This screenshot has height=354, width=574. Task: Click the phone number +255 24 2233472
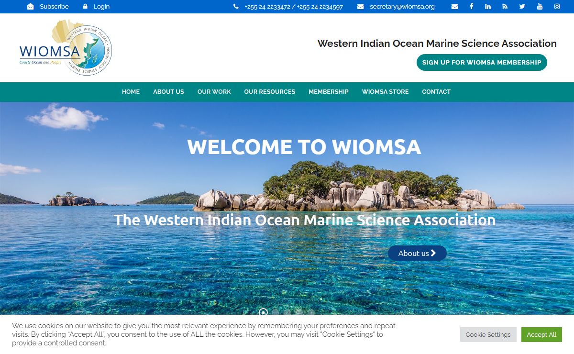coord(267,7)
